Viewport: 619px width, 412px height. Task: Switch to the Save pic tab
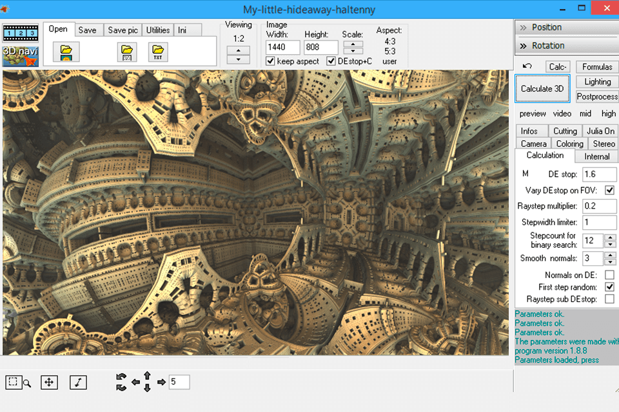point(123,30)
